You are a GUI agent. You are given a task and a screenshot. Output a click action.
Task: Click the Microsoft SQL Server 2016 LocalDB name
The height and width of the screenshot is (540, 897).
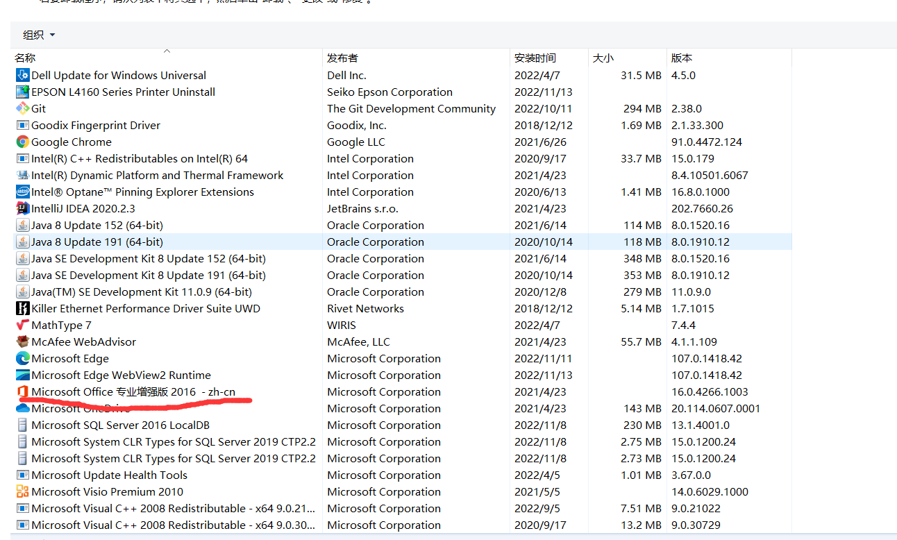[x=120, y=425]
